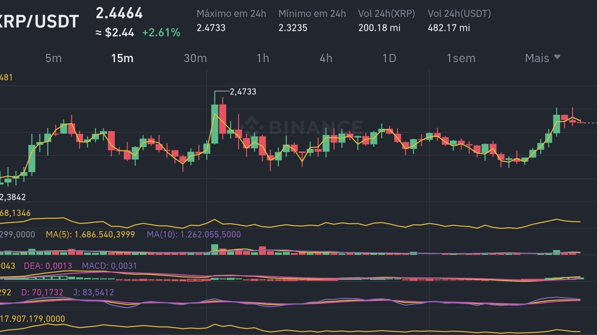This screenshot has width=597, height=335.
Task: Click the Vol 24h(XRP) label
Action: (x=387, y=14)
